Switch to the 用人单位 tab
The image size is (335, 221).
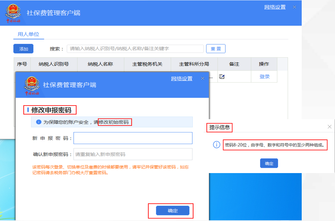click(x=28, y=34)
